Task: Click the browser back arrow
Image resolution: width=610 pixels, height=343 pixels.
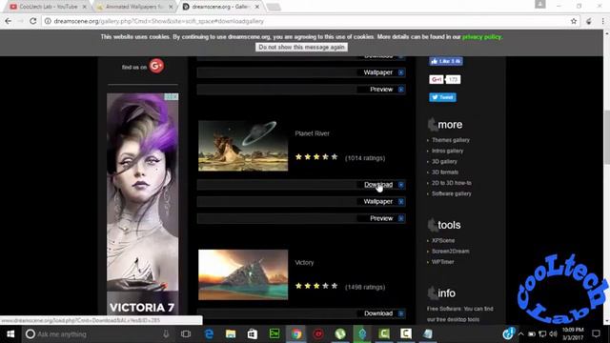Action: point(9,21)
